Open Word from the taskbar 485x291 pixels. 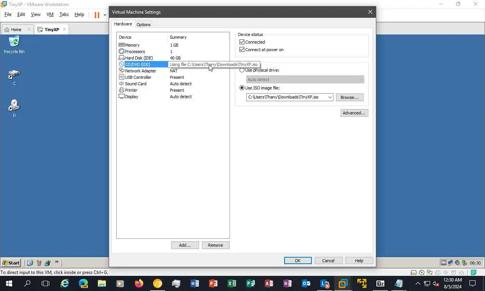click(x=195, y=283)
